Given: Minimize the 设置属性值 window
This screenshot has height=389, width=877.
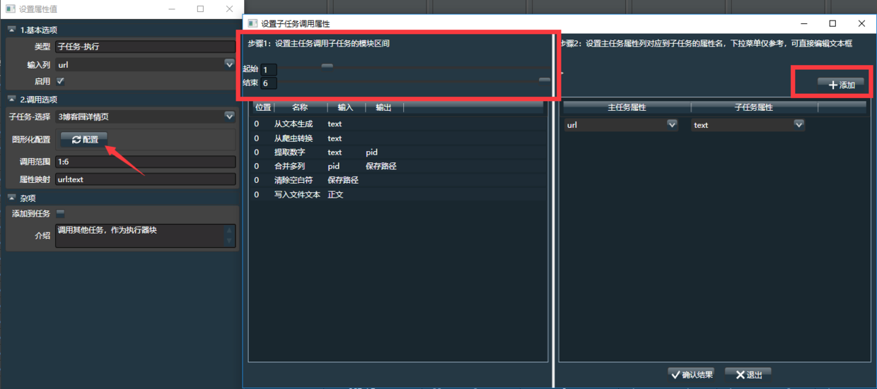Looking at the screenshot, I should (172, 9).
